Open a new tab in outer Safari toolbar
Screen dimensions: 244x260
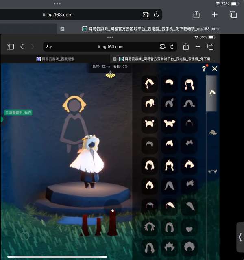[215, 15]
